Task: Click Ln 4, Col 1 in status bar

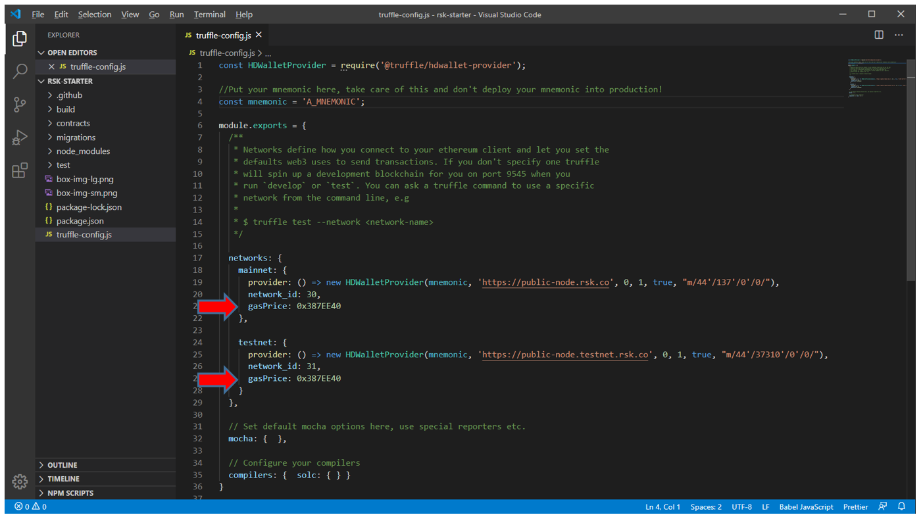Action: (662, 506)
